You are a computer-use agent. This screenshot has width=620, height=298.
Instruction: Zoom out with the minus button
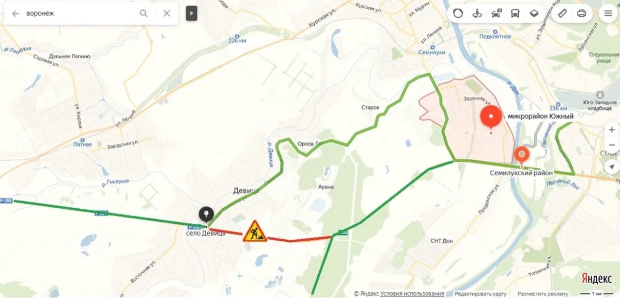click(612, 145)
